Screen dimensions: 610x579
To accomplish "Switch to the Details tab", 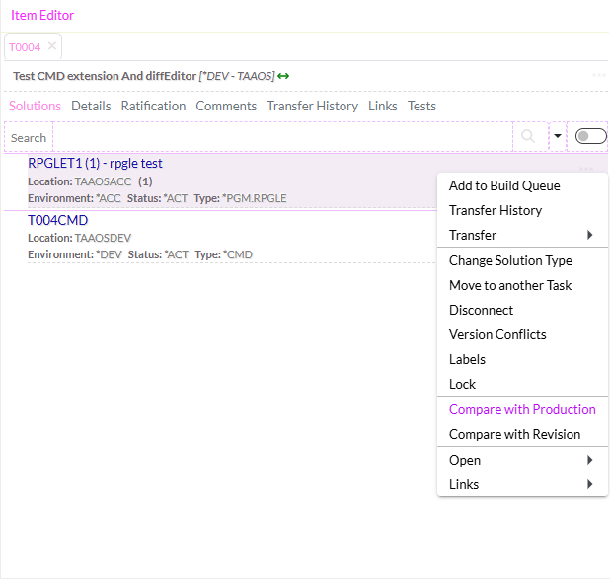I will [91, 106].
